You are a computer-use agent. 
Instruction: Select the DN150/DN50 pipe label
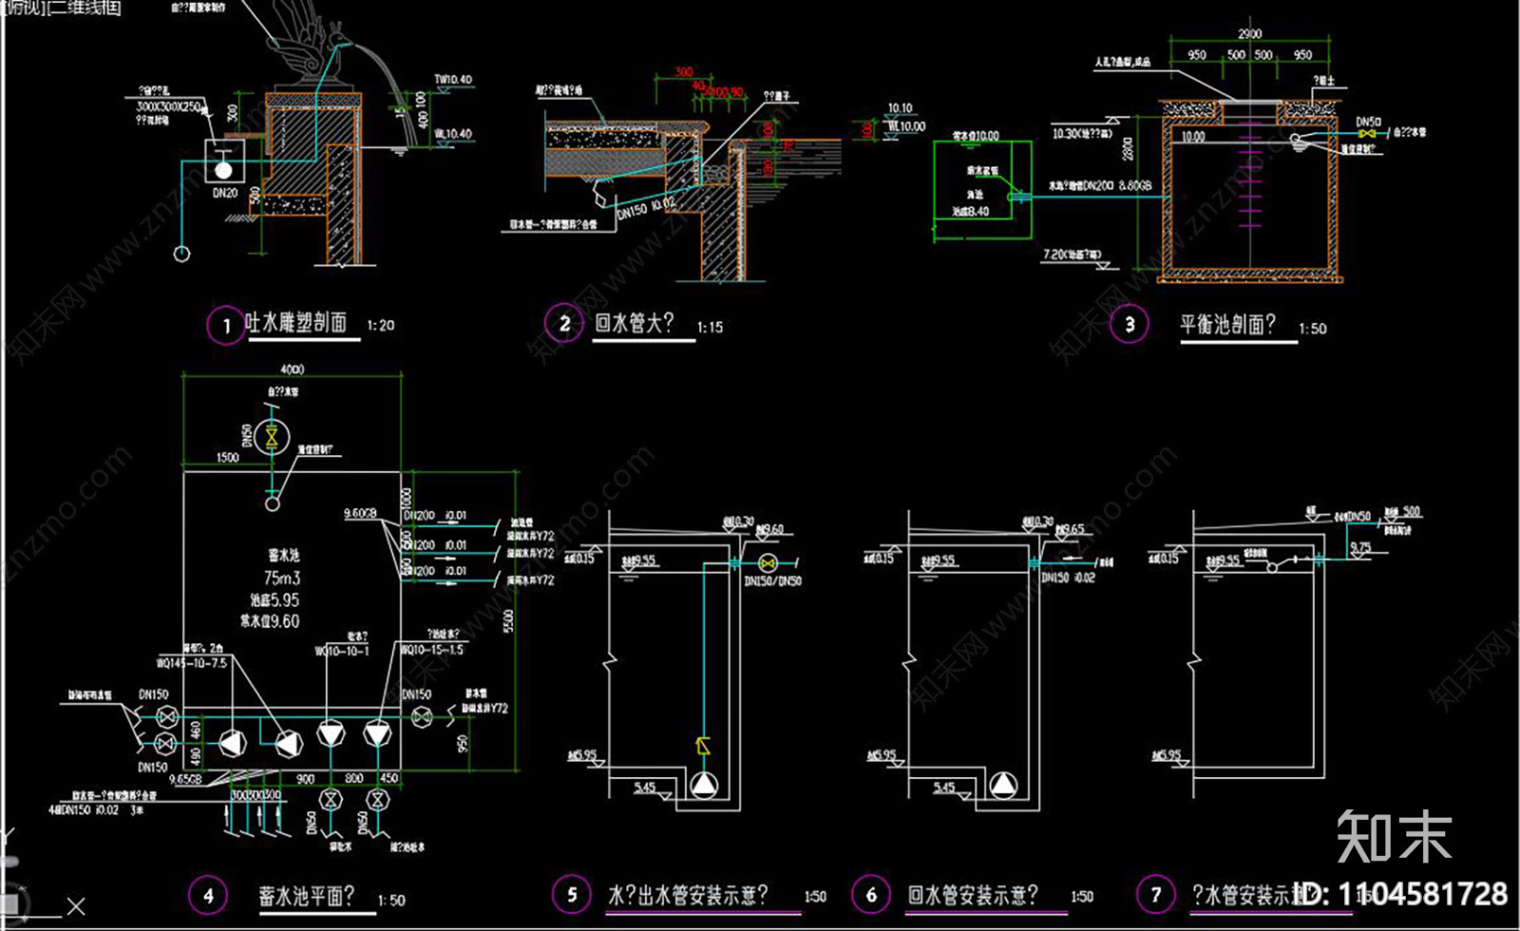click(x=772, y=581)
